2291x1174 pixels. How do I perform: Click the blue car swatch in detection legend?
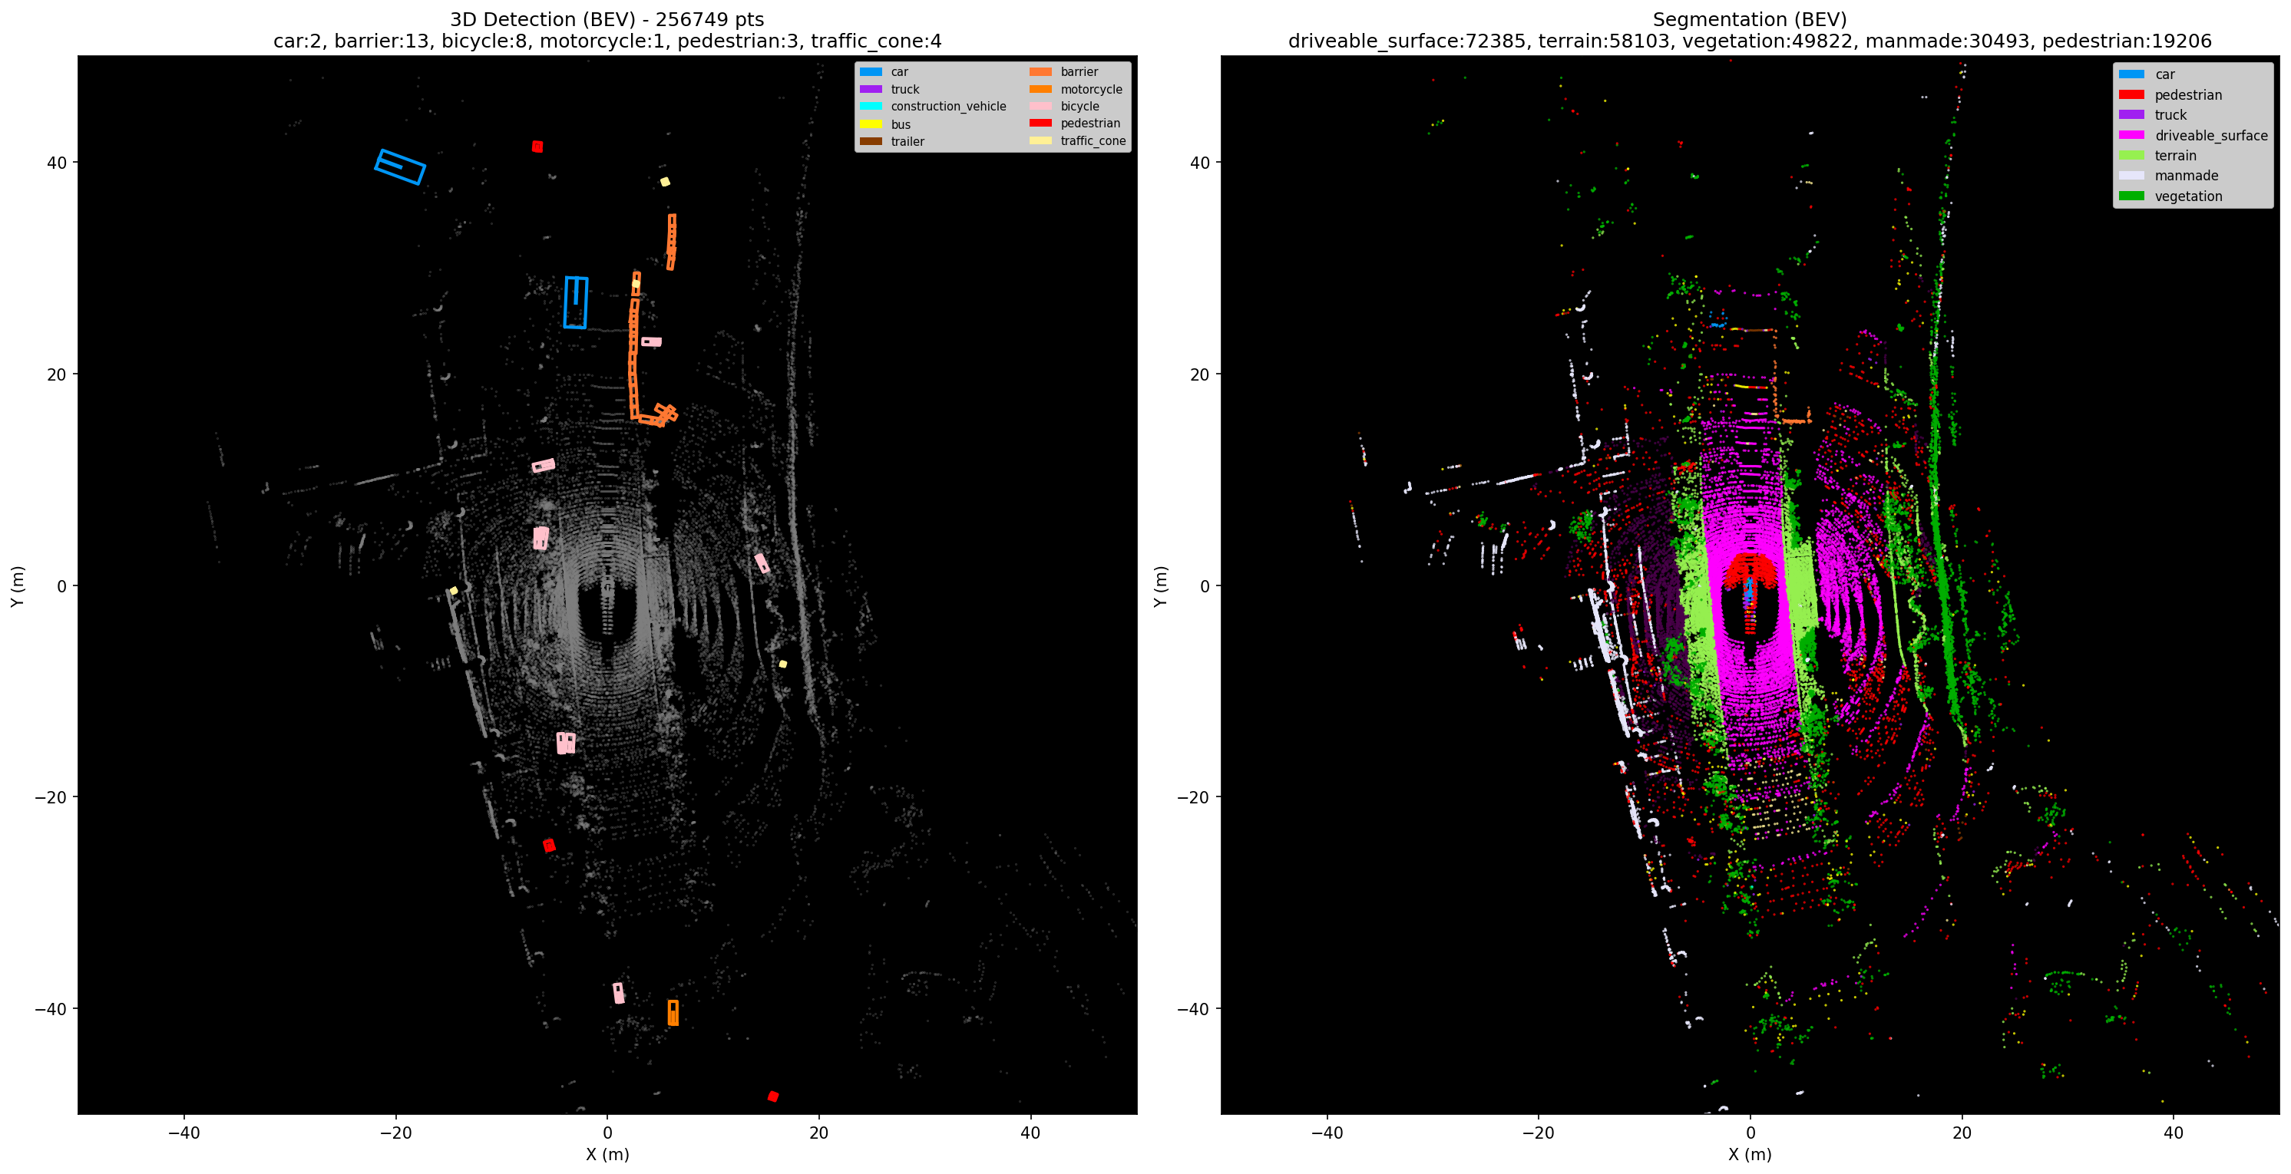pyautogui.click(x=871, y=72)
